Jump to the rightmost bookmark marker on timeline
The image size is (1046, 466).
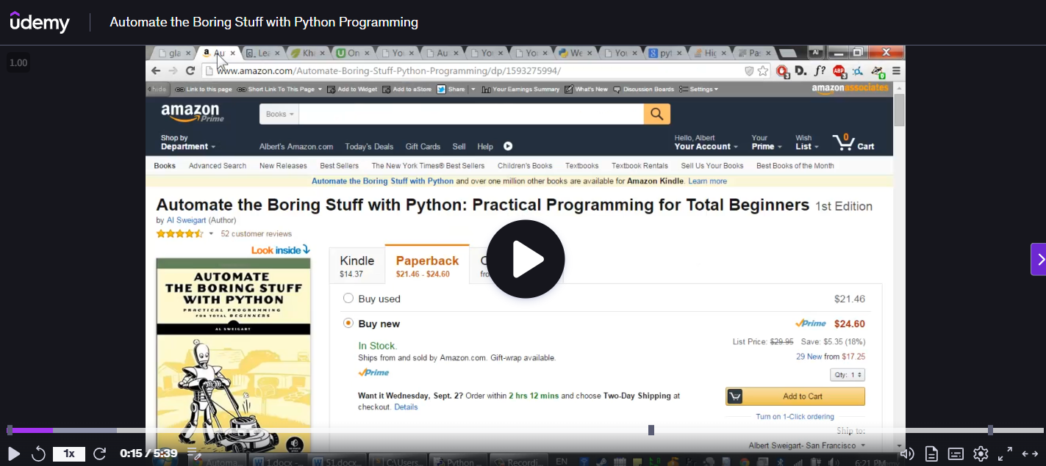990,430
